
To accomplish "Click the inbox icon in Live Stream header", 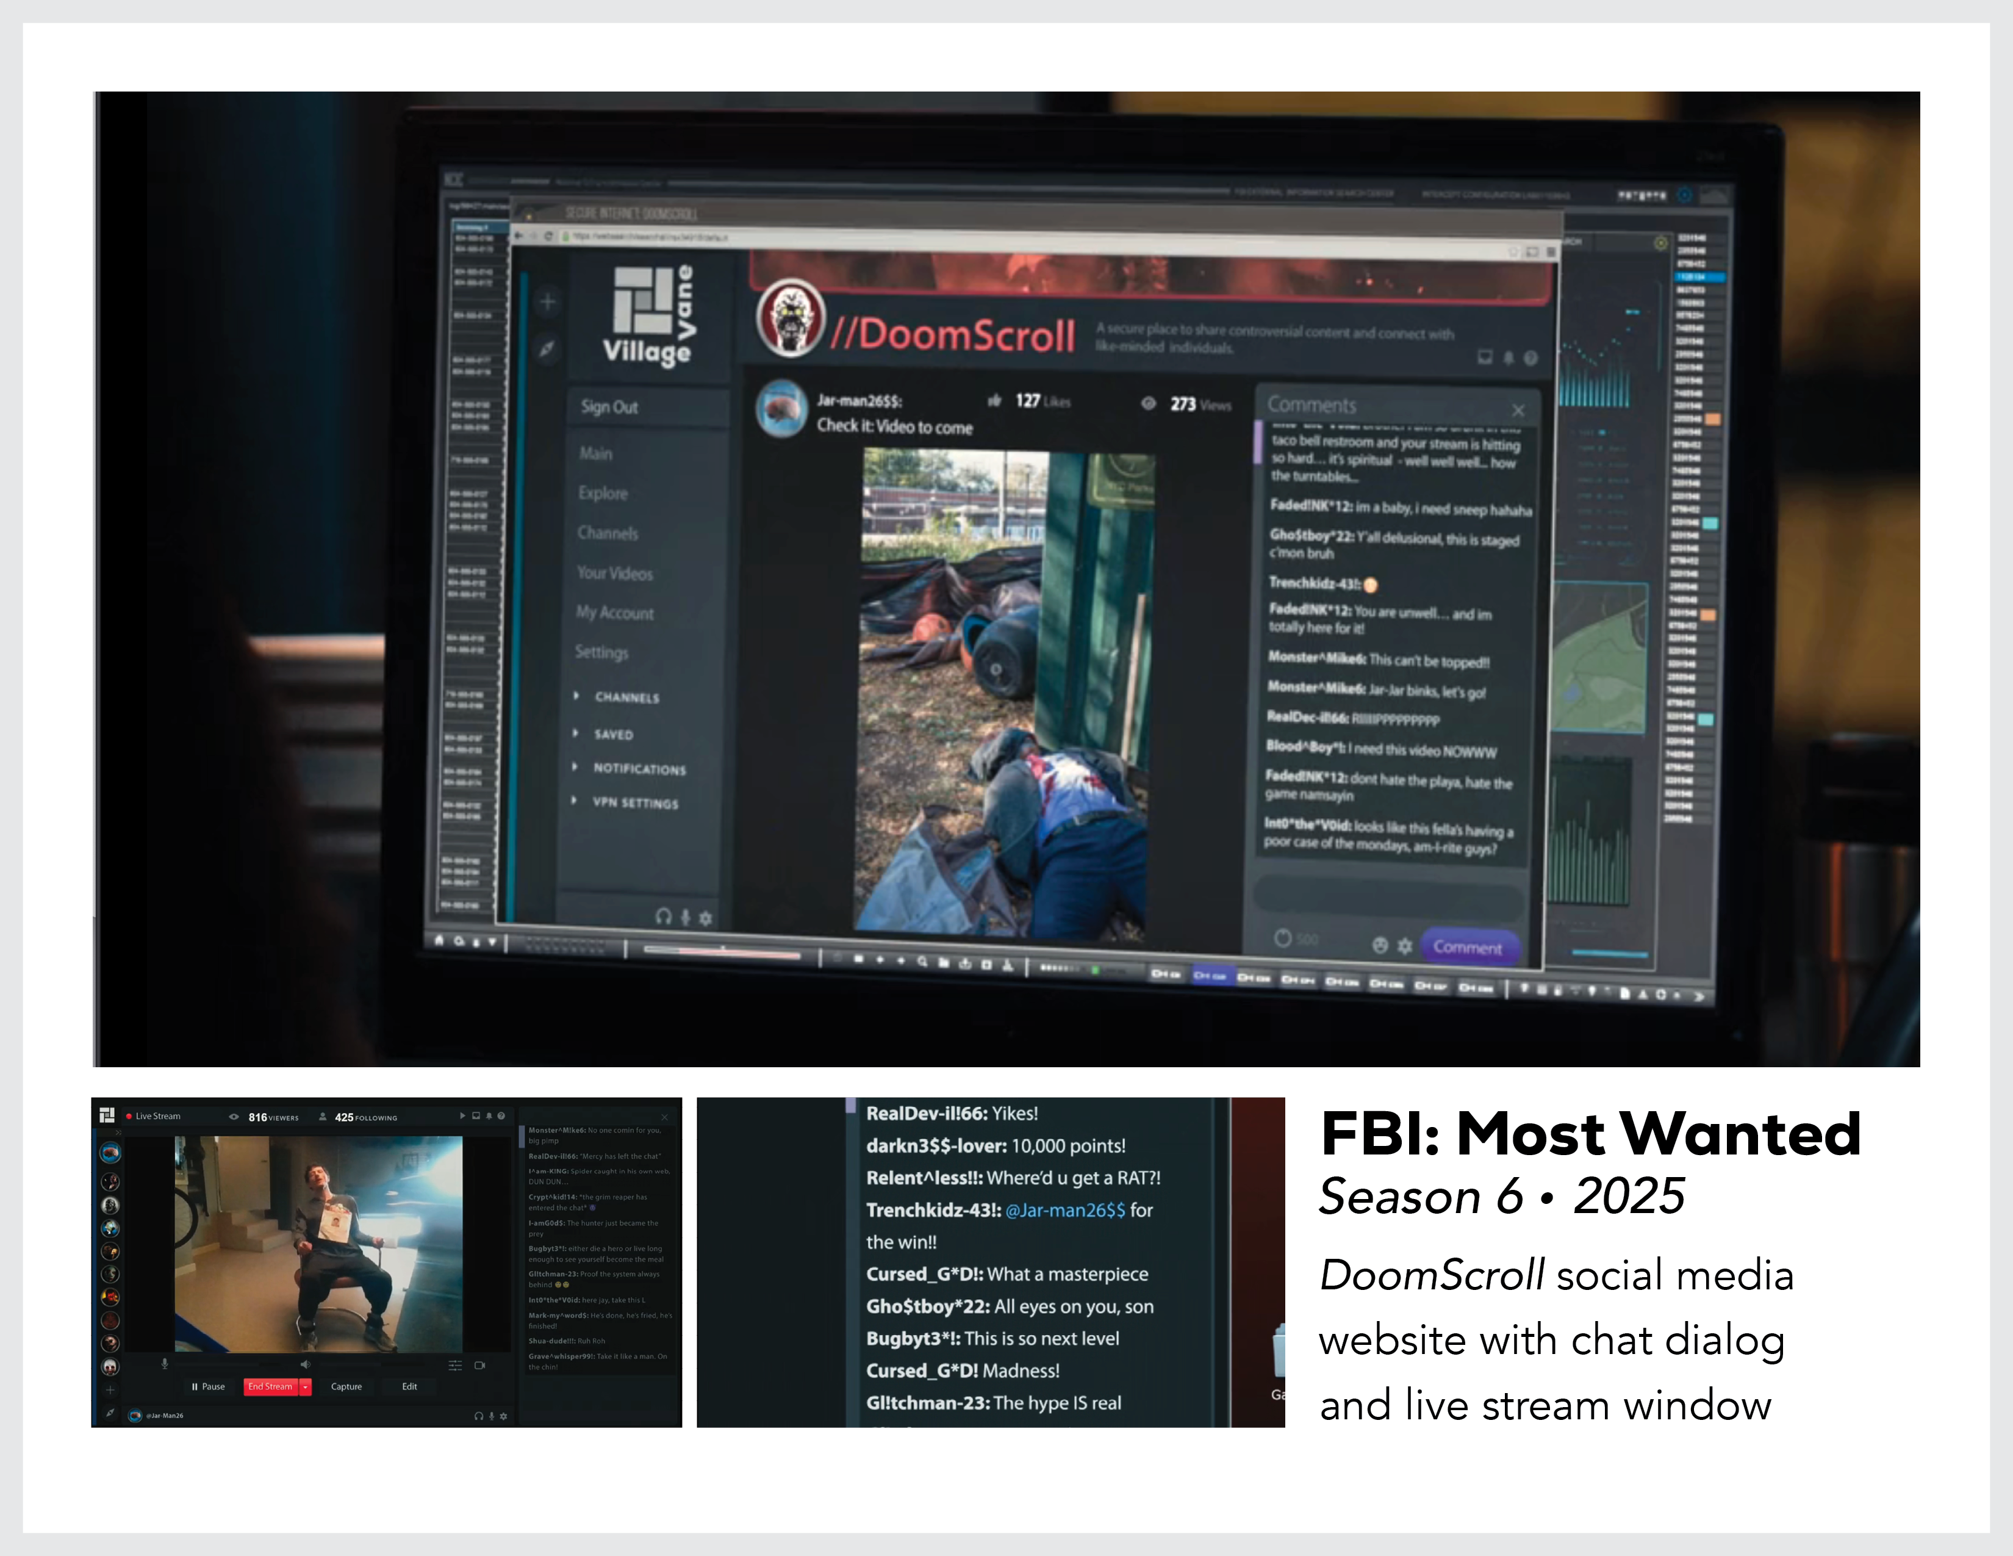I will click(476, 1116).
